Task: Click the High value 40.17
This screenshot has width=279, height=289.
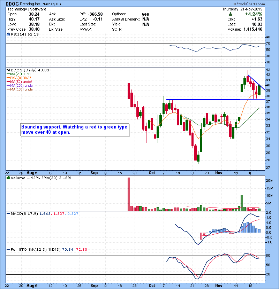Action: point(34,19)
